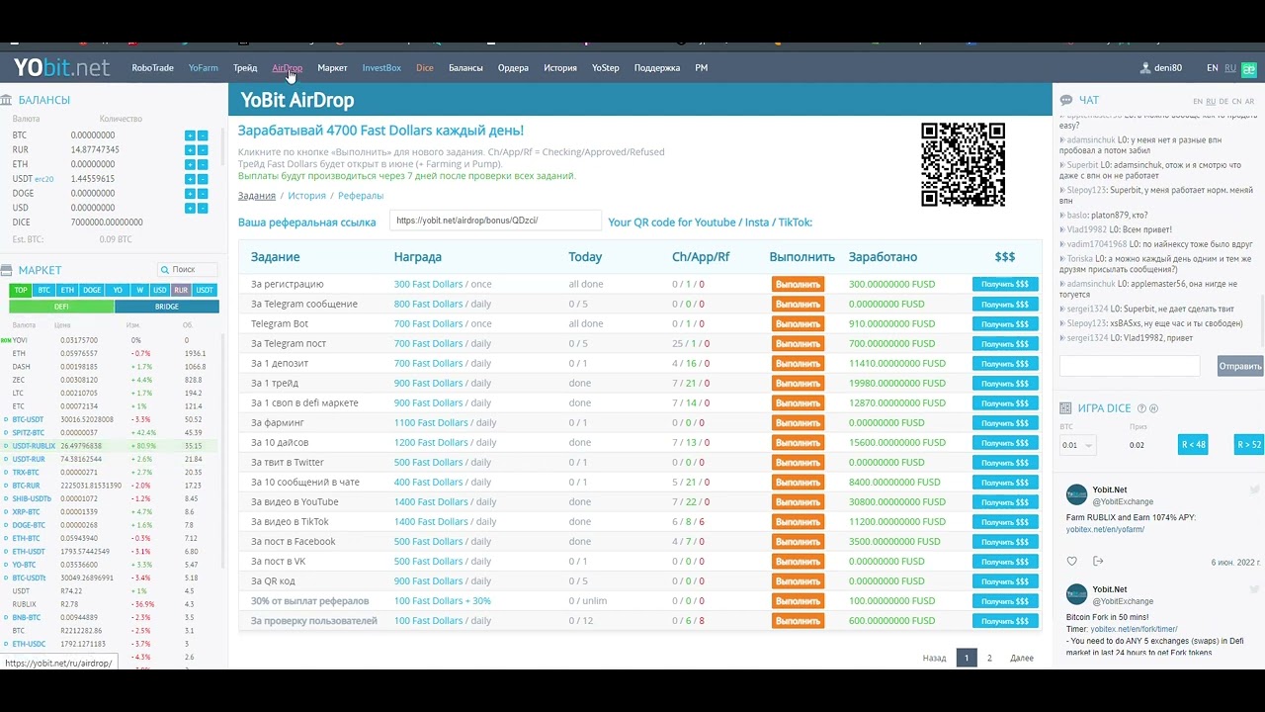
Task: Open the yobitex.net/en/yofarm/ tweet link
Action: (x=1105, y=529)
